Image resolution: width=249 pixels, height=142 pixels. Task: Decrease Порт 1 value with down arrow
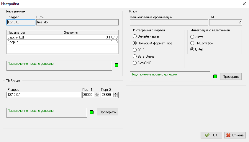(x=97, y=96)
